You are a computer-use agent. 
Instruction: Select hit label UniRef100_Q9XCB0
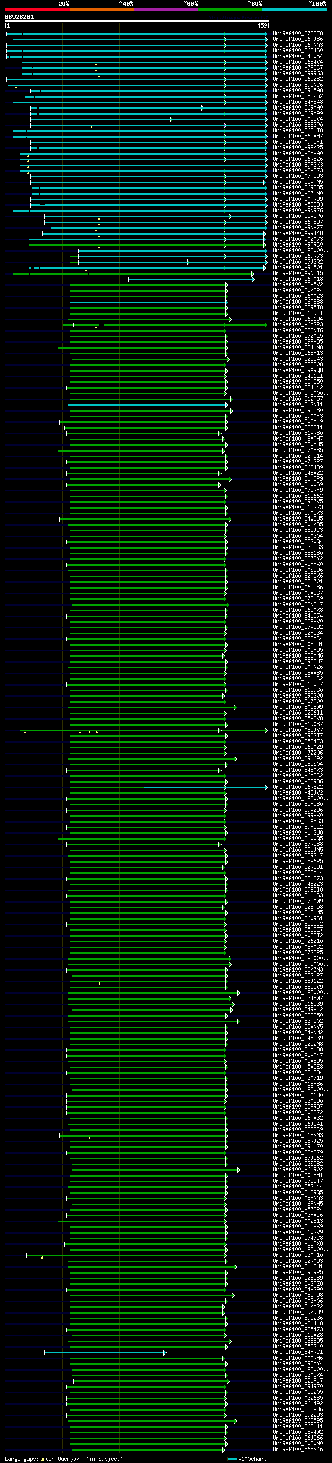coord(298,411)
